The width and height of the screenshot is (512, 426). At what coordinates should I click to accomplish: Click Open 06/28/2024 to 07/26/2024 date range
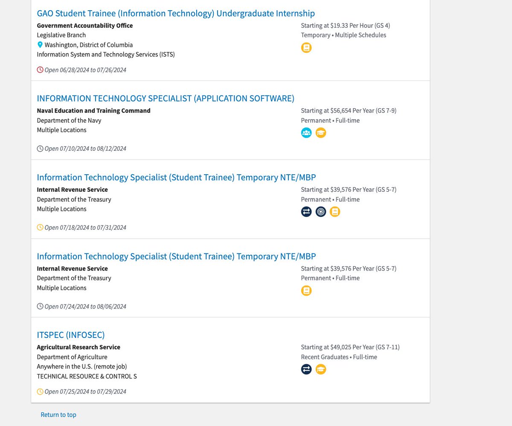tap(85, 70)
